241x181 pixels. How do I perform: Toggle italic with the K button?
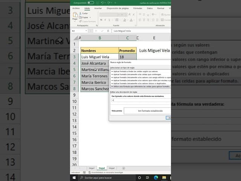(105, 20)
